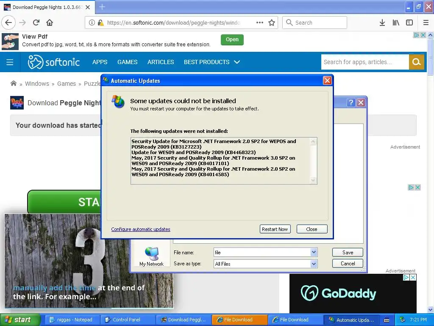
Task: Click Restart Now button
Action: pos(275,229)
